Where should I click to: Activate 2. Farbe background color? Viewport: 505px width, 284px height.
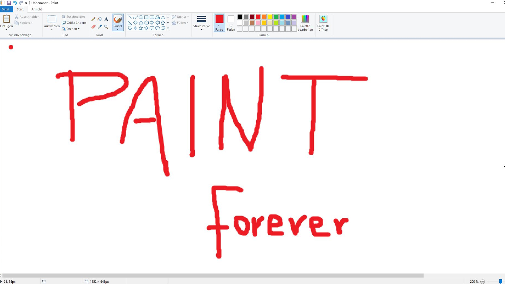[x=231, y=23]
